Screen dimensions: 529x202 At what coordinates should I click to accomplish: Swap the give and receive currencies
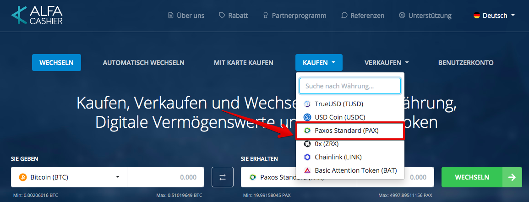pyautogui.click(x=223, y=177)
